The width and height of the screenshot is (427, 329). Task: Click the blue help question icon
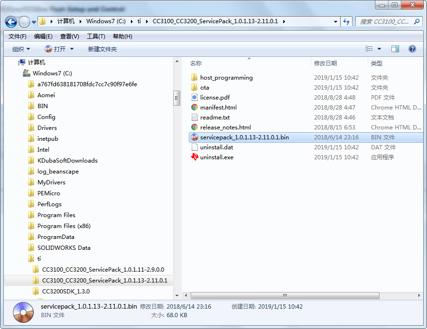click(x=412, y=49)
